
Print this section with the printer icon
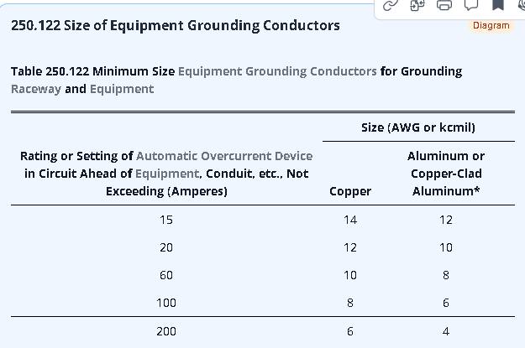444,5
